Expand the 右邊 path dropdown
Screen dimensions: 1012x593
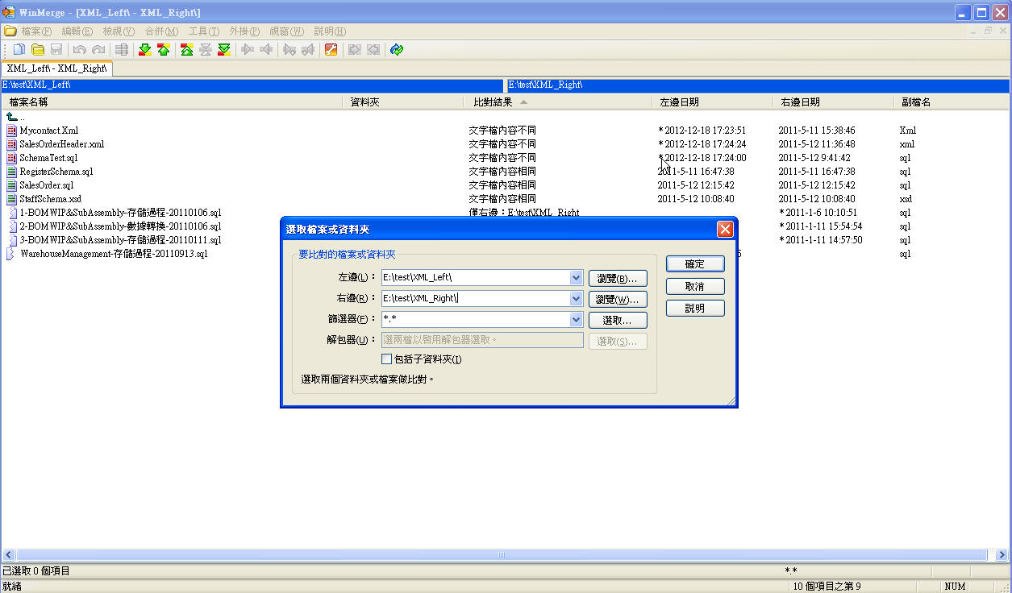576,298
